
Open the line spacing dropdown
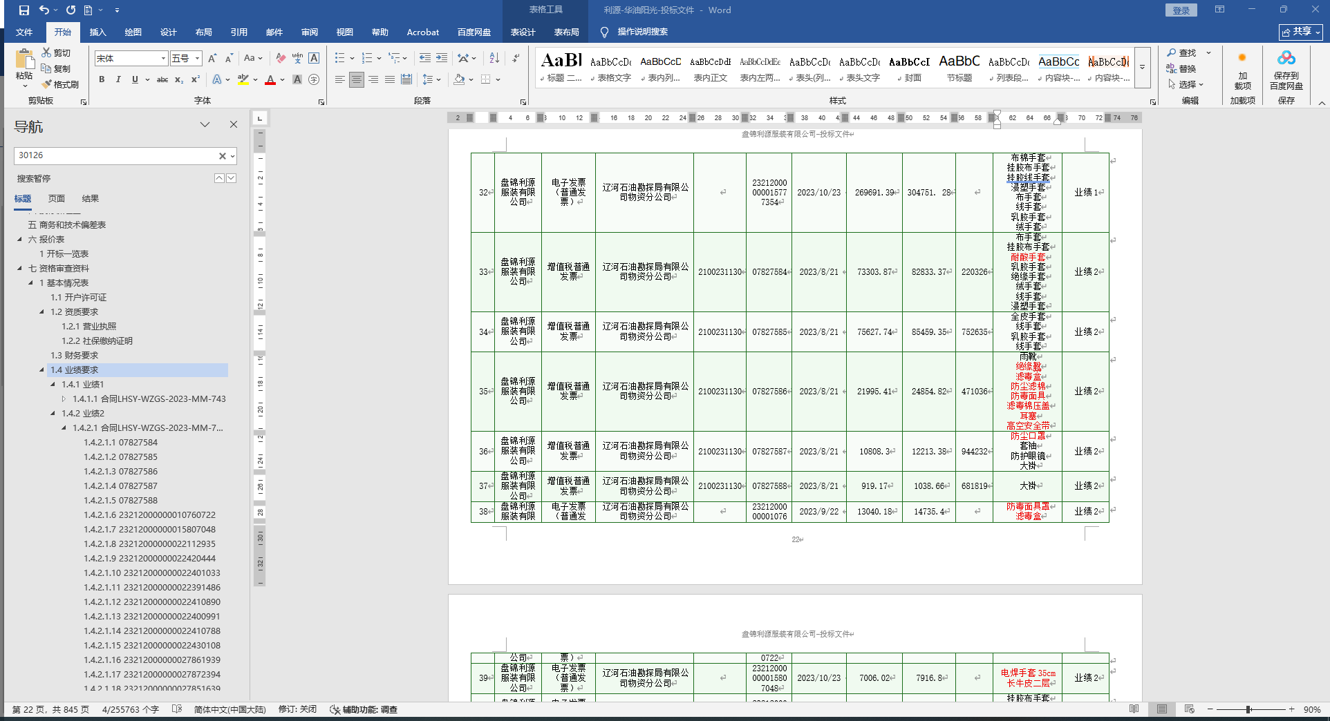[439, 79]
